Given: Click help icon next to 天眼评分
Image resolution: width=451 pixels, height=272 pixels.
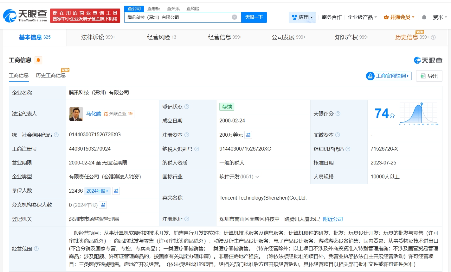Looking at the screenshot, I should pyautogui.click(x=338, y=114).
